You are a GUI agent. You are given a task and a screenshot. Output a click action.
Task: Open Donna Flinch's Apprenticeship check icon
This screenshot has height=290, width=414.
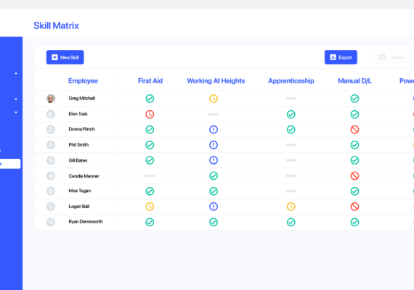tap(291, 130)
